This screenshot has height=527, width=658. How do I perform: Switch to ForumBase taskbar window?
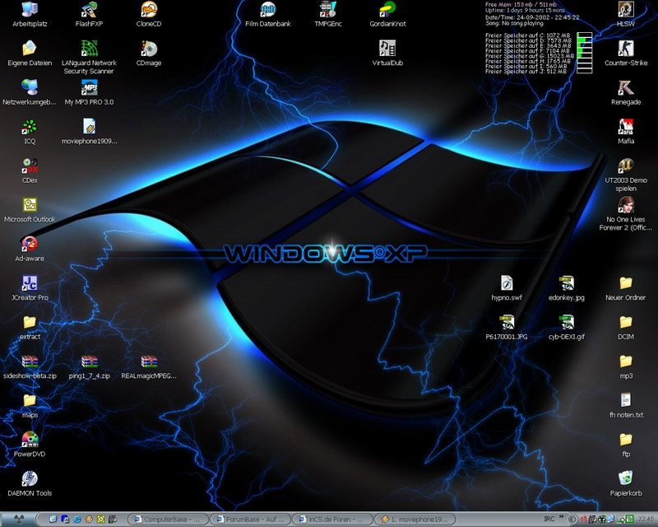(250, 520)
